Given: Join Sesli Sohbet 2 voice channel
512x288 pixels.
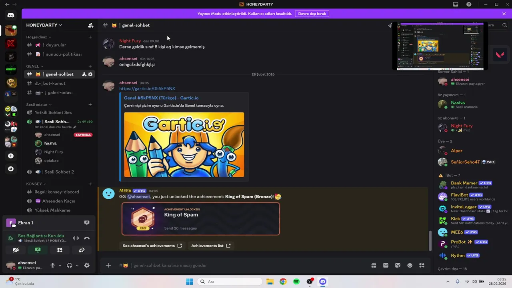Looking at the screenshot, I should [60, 172].
